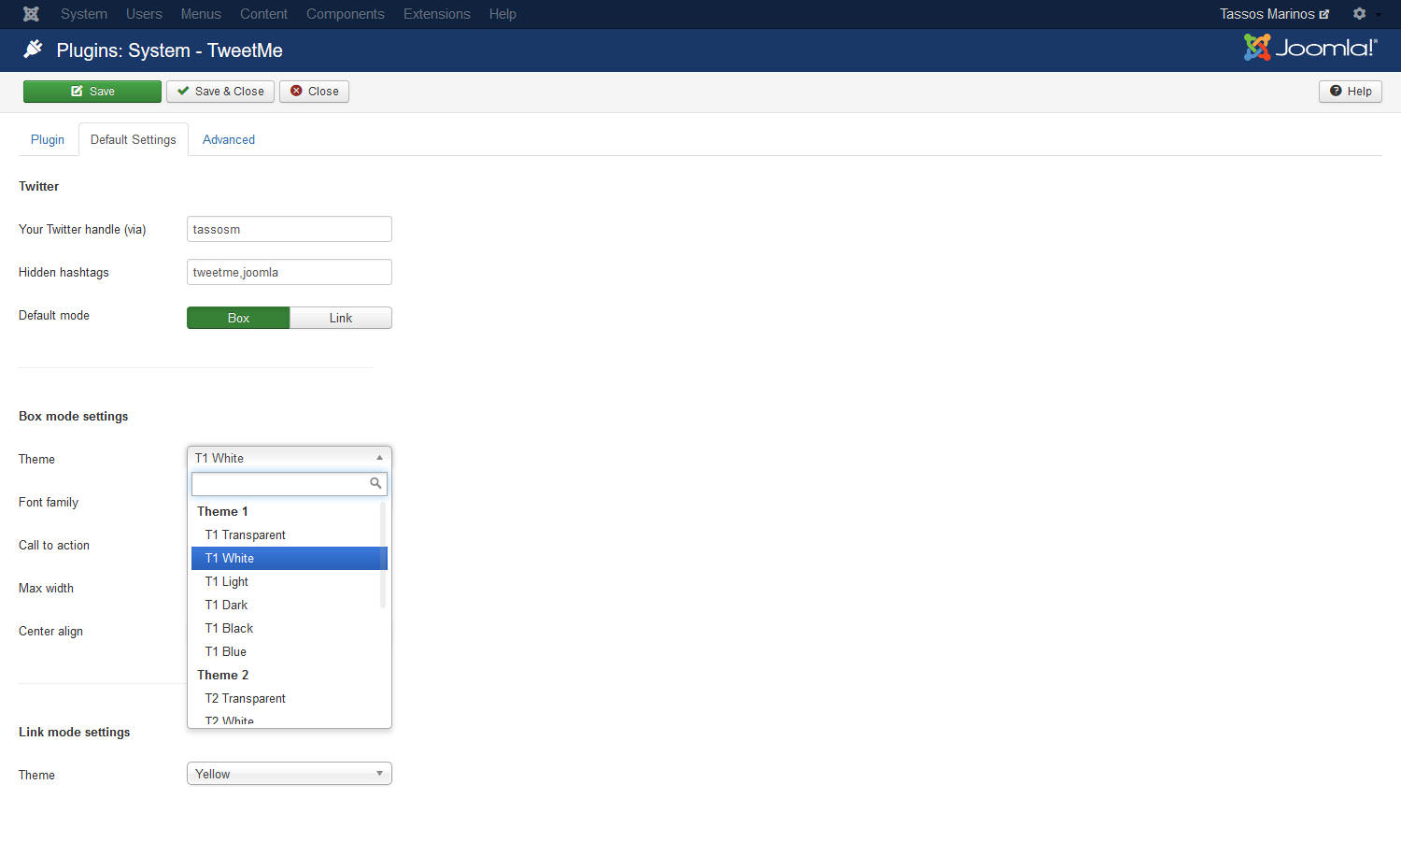Open the Components menu
The height and width of the screenshot is (841, 1401).
[x=346, y=14]
